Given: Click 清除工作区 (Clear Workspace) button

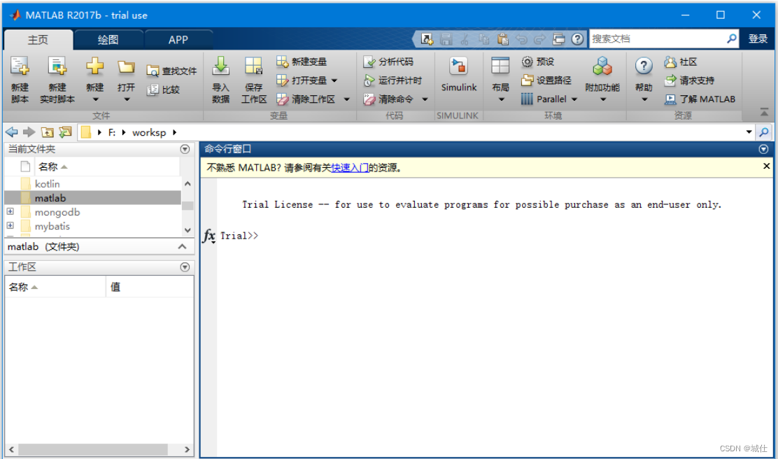Looking at the screenshot, I should click(306, 99).
